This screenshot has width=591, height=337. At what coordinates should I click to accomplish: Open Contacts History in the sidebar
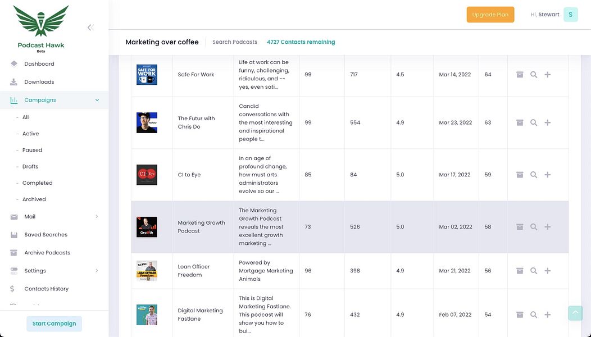point(46,289)
